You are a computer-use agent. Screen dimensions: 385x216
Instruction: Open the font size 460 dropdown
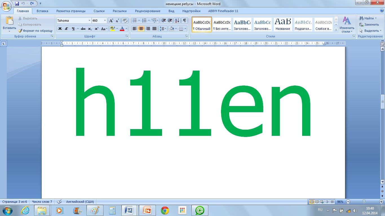(x=105, y=21)
